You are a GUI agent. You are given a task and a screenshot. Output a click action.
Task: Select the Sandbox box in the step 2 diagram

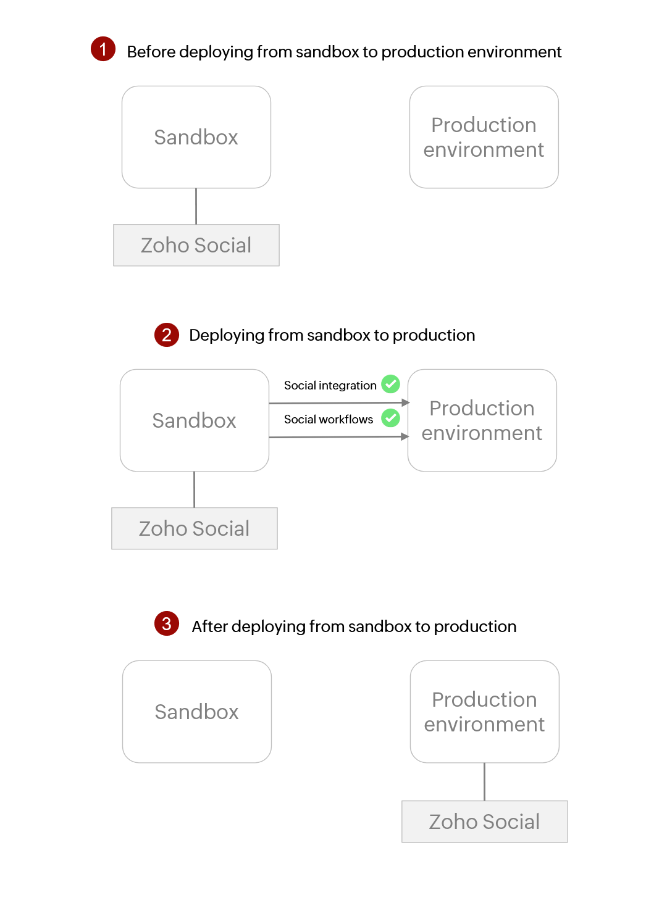click(195, 420)
